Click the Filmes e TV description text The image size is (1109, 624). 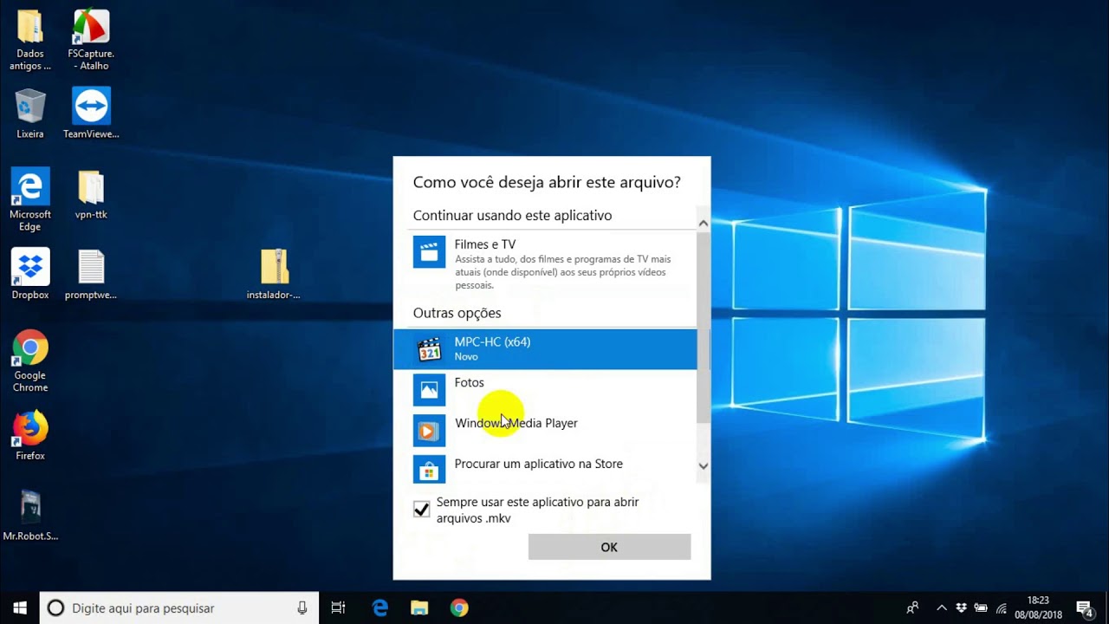pos(562,272)
